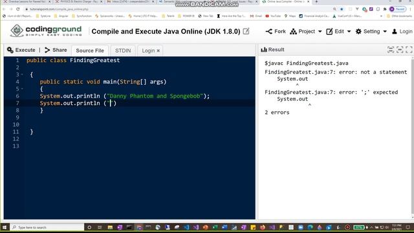Viewport: 414px width, 233px height.
Task: Open File Explorer from taskbar
Action: pyautogui.click(x=110, y=227)
